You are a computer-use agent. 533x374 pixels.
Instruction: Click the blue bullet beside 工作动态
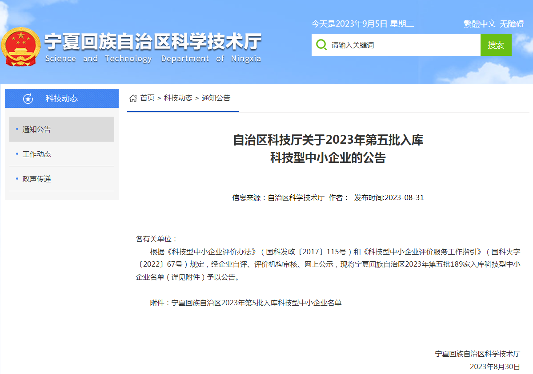click(x=17, y=154)
